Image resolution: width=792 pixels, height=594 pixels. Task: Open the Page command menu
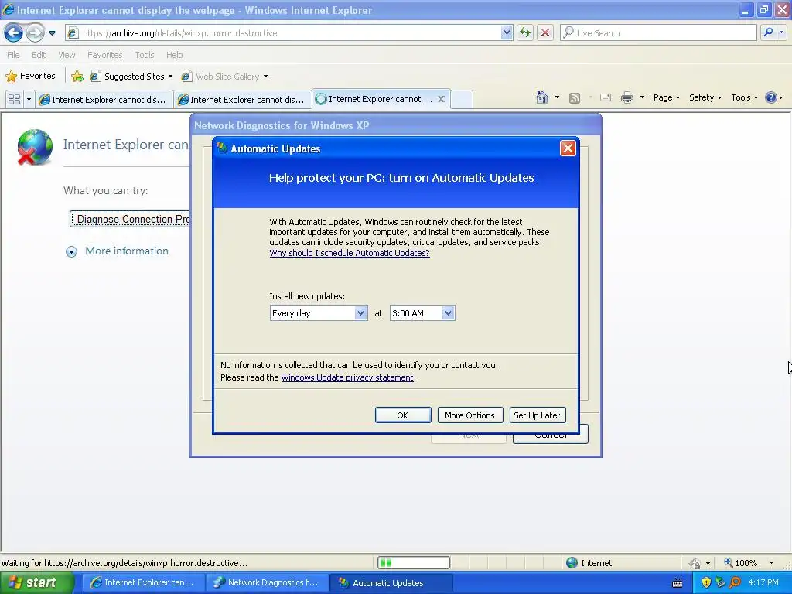(666, 97)
